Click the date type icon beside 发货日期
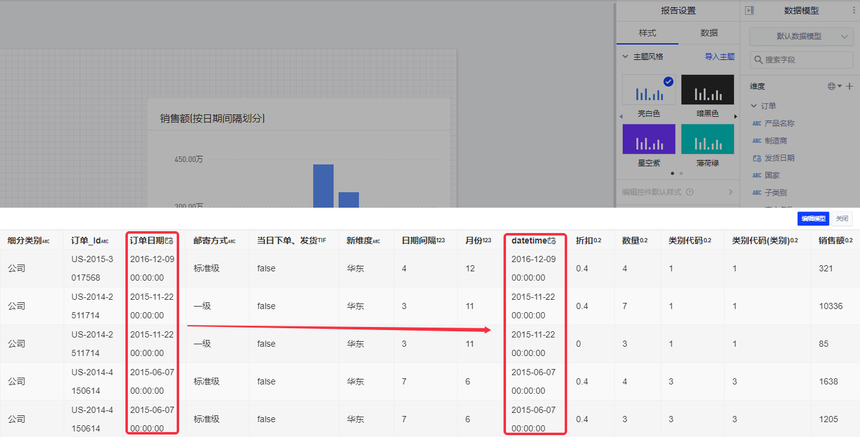The width and height of the screenshot is (860, 437). 757,158
